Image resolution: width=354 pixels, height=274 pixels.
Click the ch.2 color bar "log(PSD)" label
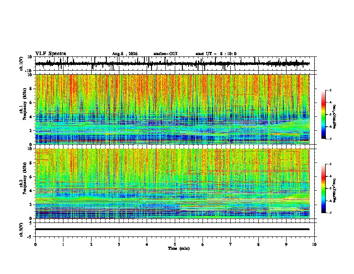point(335,190)
